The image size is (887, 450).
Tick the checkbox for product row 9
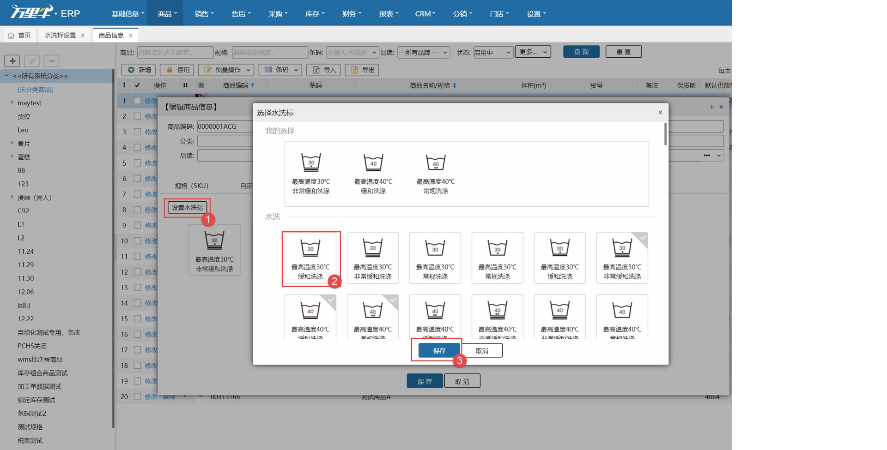point(137,225)
